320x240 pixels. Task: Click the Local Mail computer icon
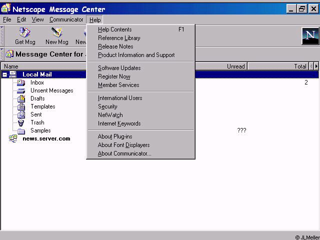[x=13, y=74]
